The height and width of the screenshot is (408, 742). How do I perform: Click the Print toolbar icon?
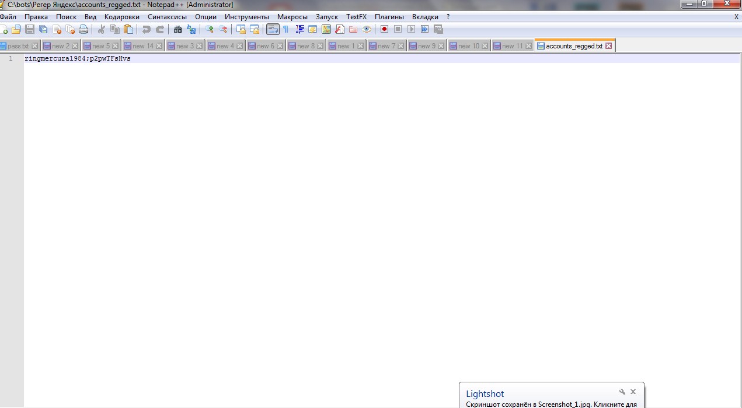[83, 29]
